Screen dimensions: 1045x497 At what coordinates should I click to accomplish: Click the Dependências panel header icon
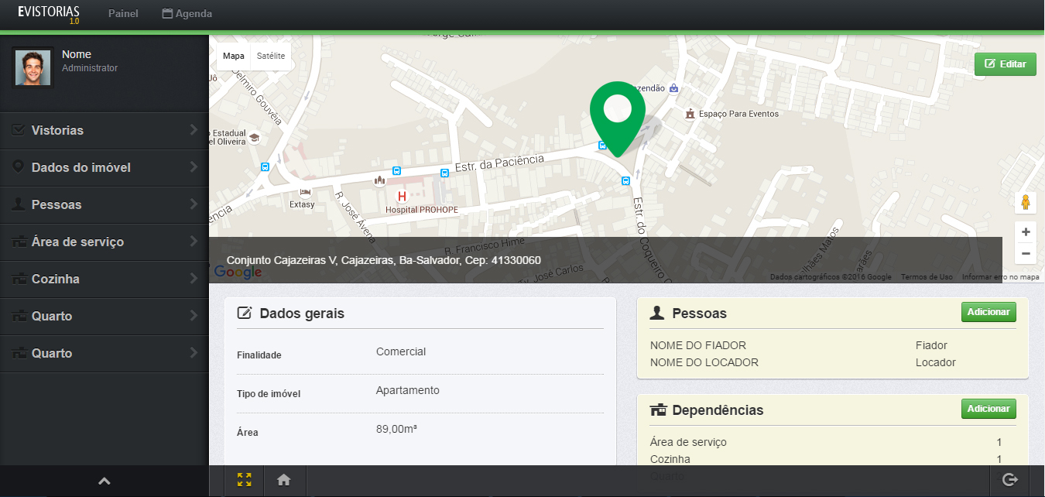click(x=658, y=410)
